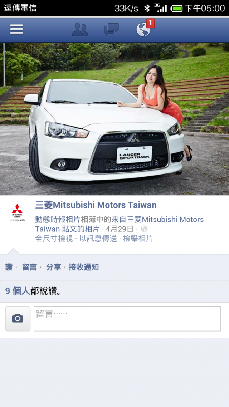Image resolution: width=229 pixels, height=407 pixels.
Task: Tap 接收通知 to get notifications
Action: pyautogui.click(x=84, y=267)
